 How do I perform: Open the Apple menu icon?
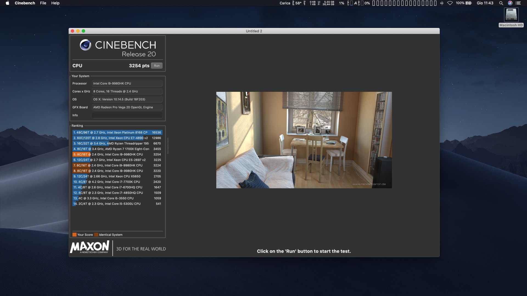coord(7,3)
